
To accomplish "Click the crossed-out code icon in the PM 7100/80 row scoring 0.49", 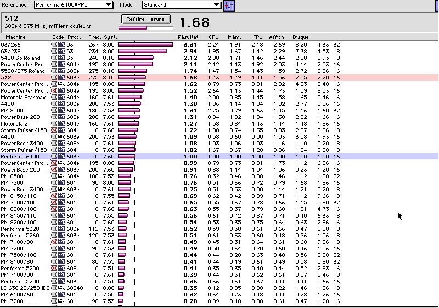I will [54, 242].
